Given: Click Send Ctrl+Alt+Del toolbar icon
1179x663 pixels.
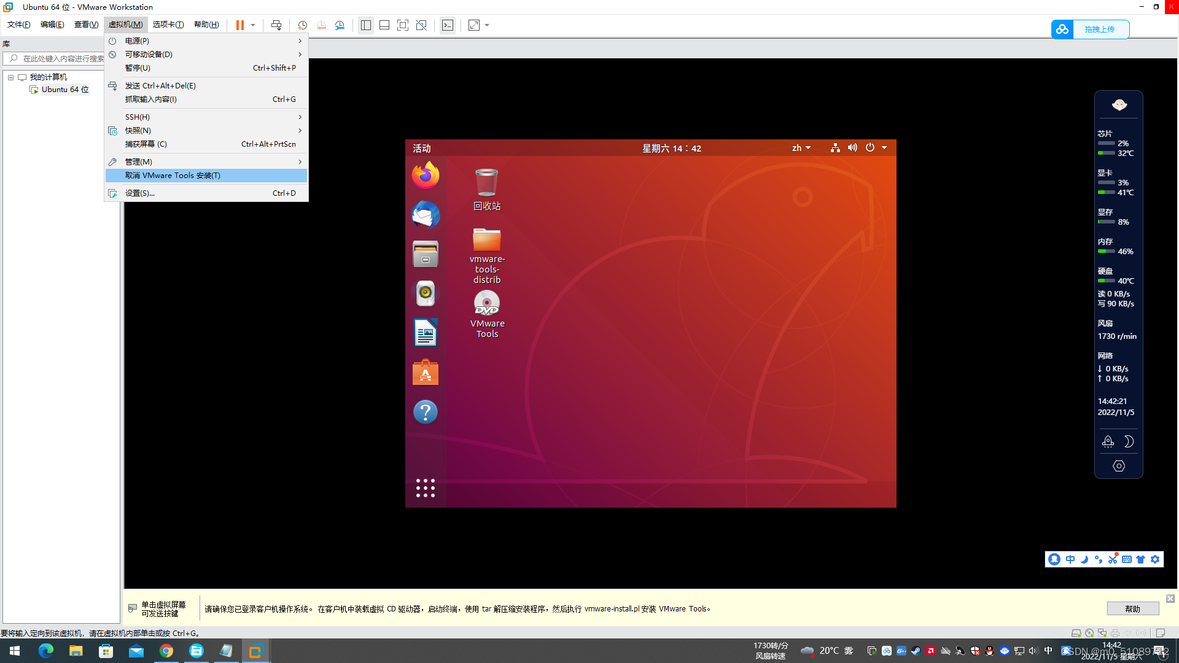Looking at the screenshot, I should pyautogui.click(x=276, y=25).
